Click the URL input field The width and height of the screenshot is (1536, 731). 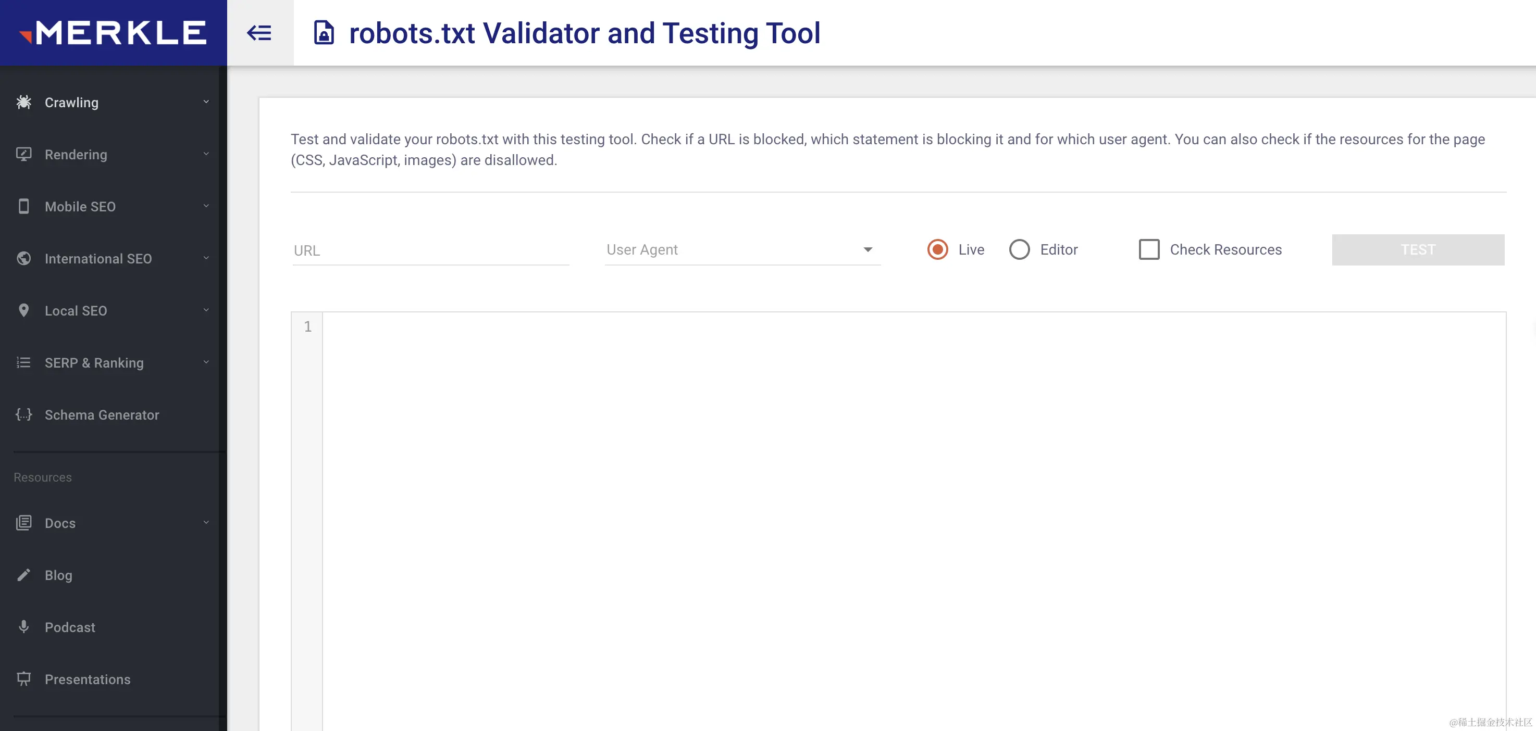(x=430, y=250)
